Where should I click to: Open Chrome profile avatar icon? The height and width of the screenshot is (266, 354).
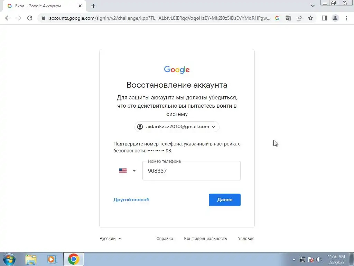point(335,18)
